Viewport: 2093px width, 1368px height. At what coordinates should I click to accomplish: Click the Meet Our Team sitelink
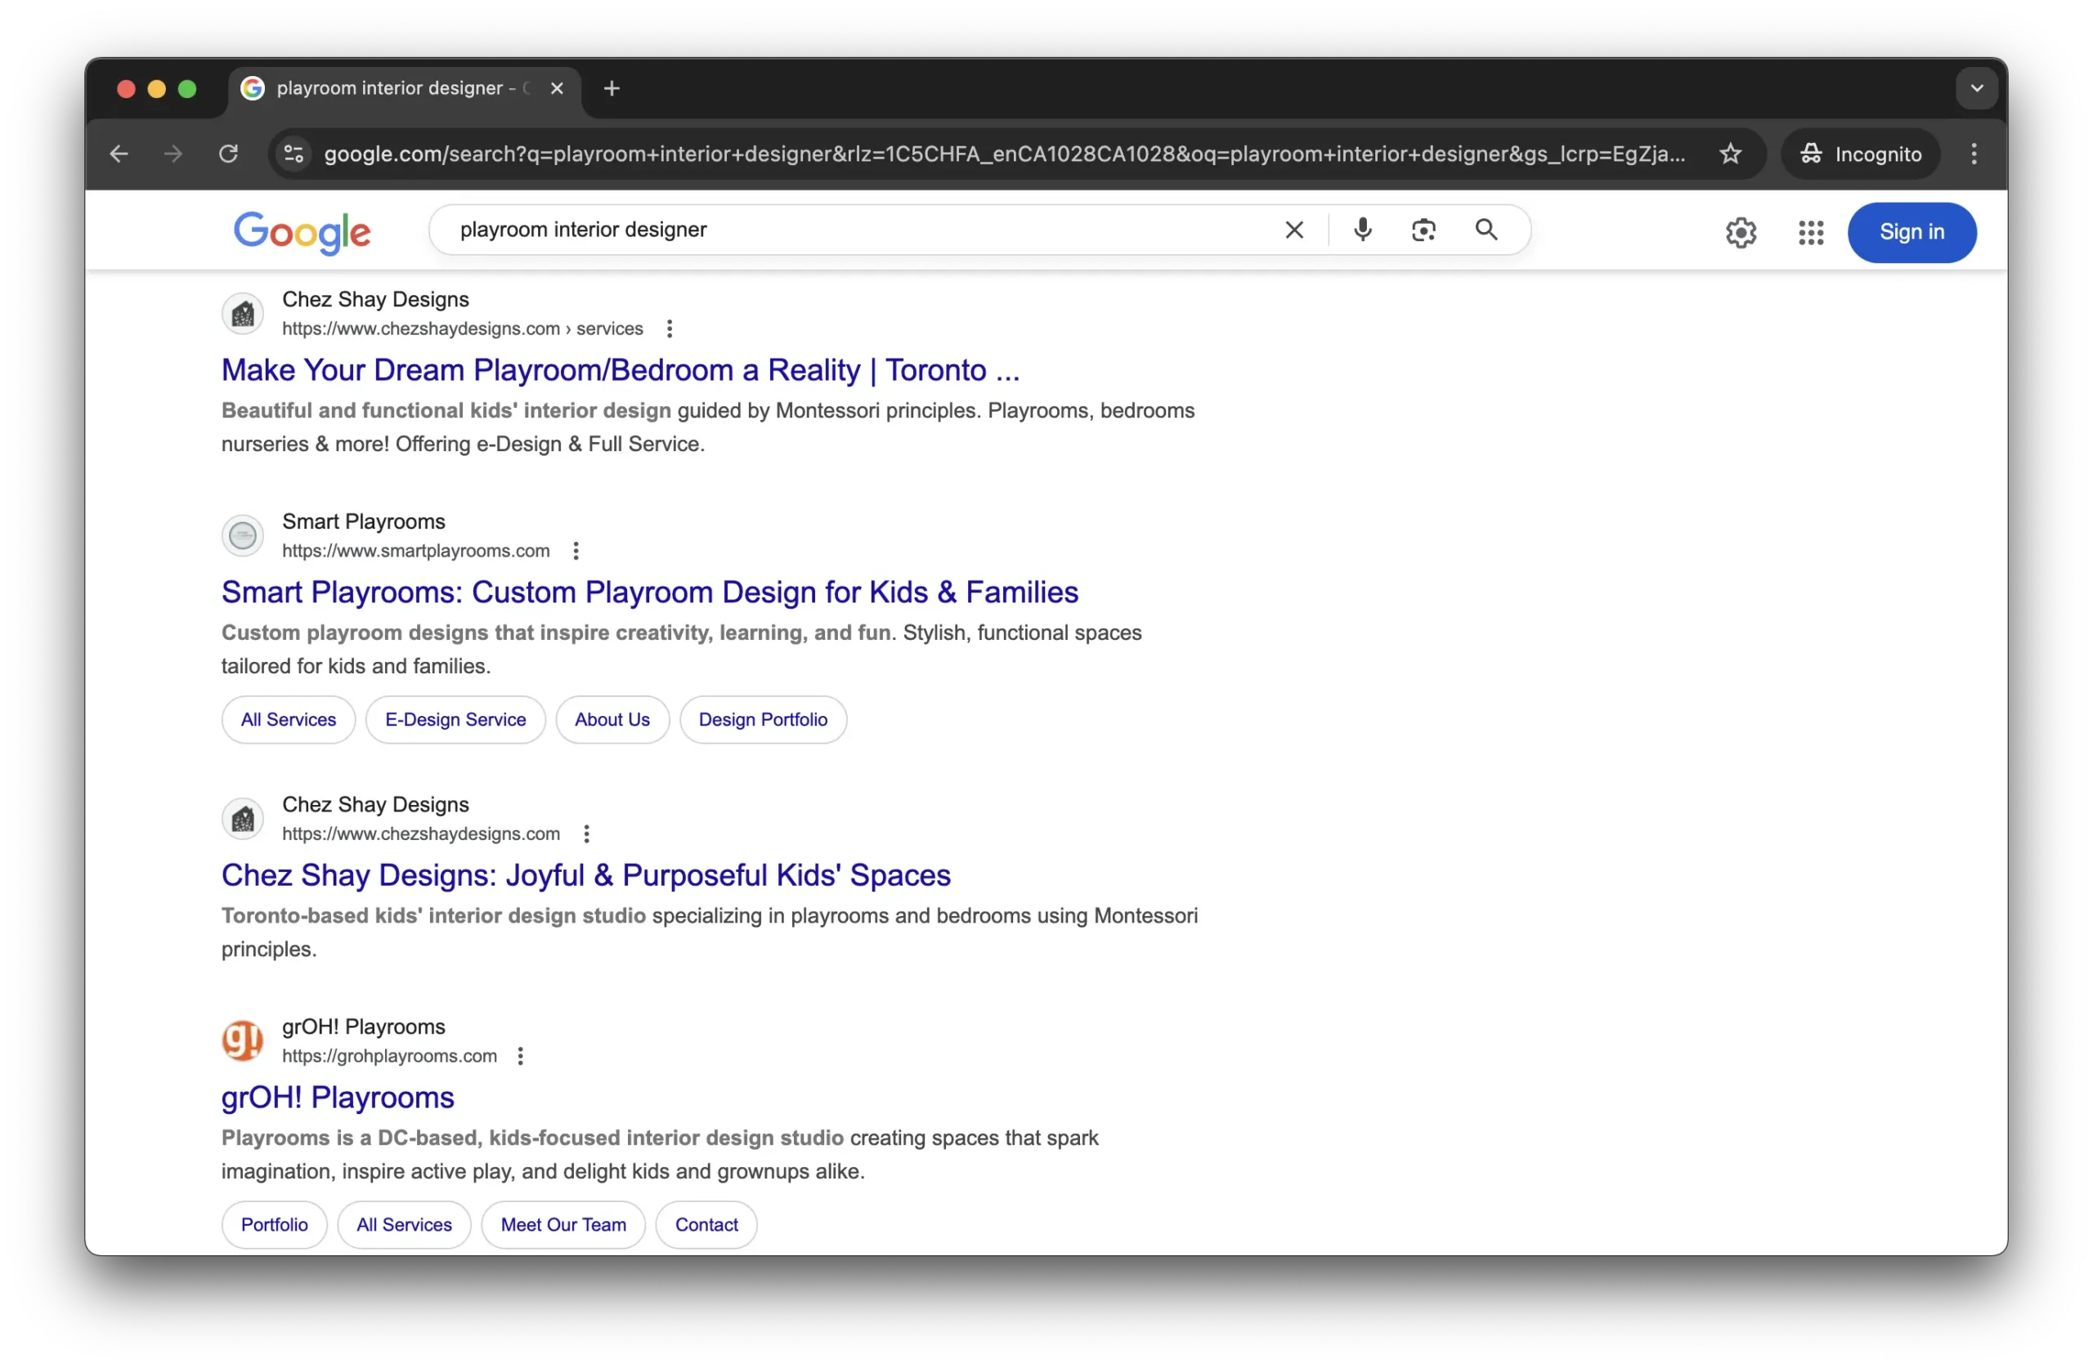[x=562, y=1224]
